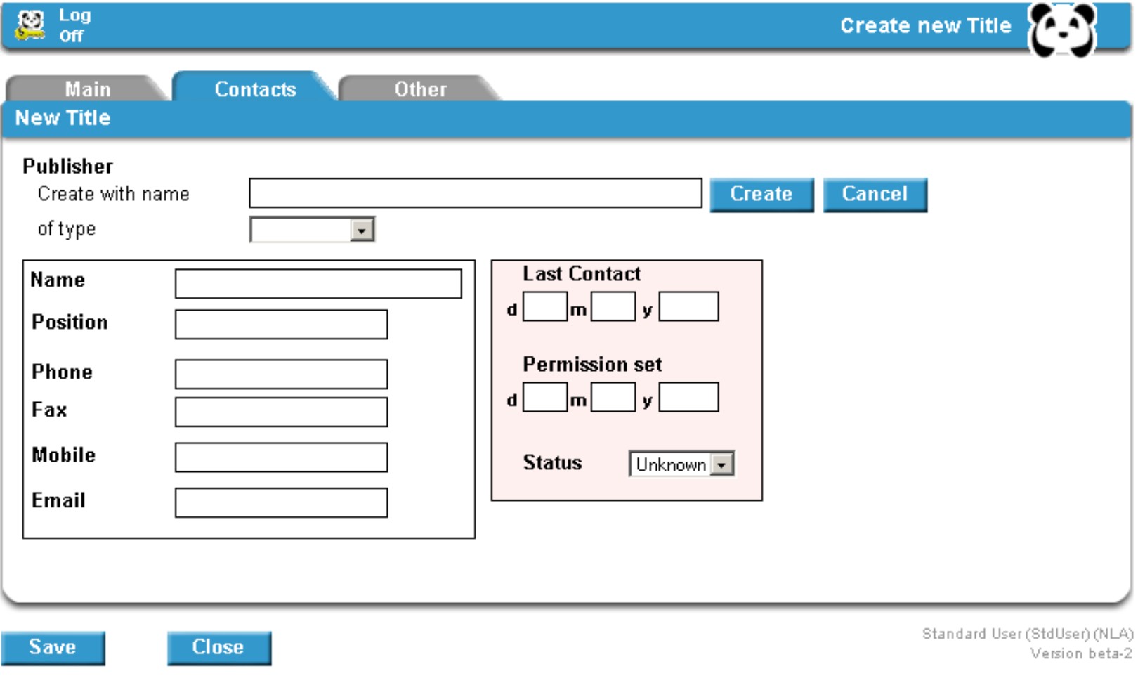The image size is (1145, 683).
Task: Click the Last Contact day box
Action: [x=545, y=307]
